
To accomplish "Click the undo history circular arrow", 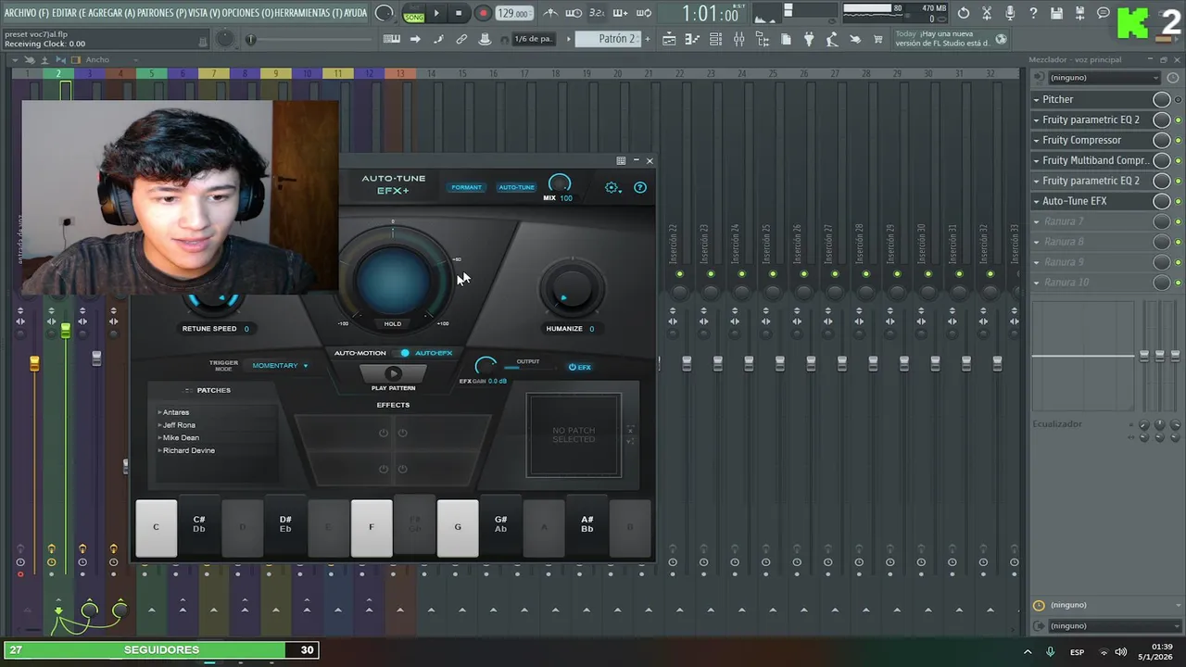I will click(x=964, y=13).
